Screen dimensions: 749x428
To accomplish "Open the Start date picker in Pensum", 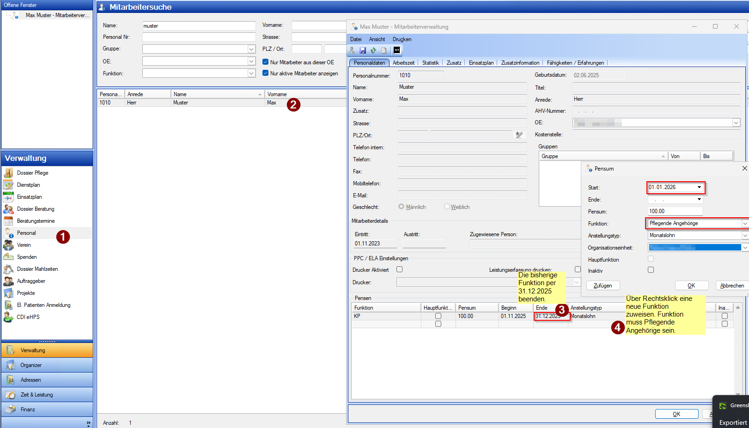I will pos(699,187).
